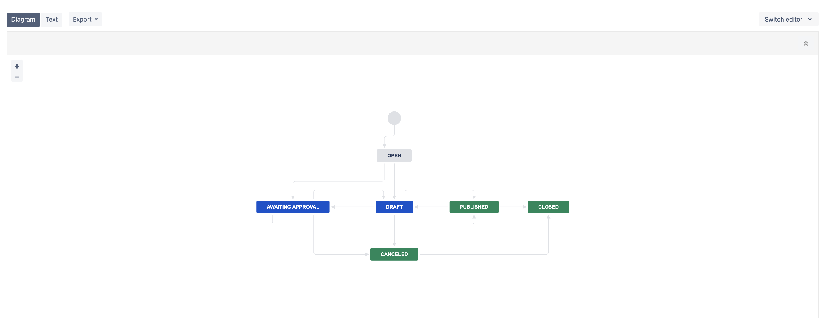Select the CANCELED status node
This screenshot has height=323, width=831.
point(394,254)
